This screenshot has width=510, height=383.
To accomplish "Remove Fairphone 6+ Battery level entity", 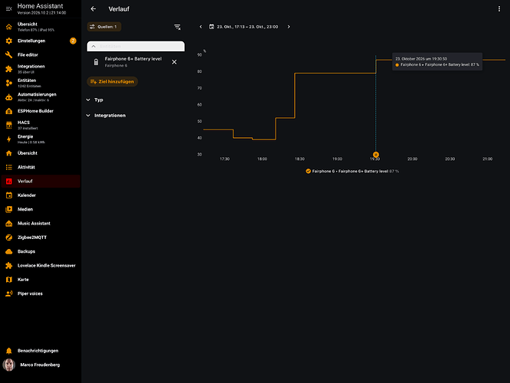I will click(x=175, y=62).
